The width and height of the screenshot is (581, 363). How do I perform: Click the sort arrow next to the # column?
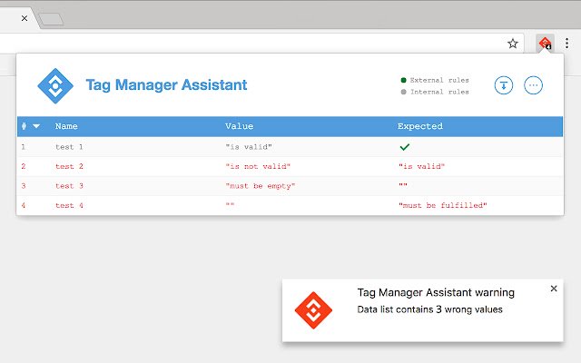point(36,126)
